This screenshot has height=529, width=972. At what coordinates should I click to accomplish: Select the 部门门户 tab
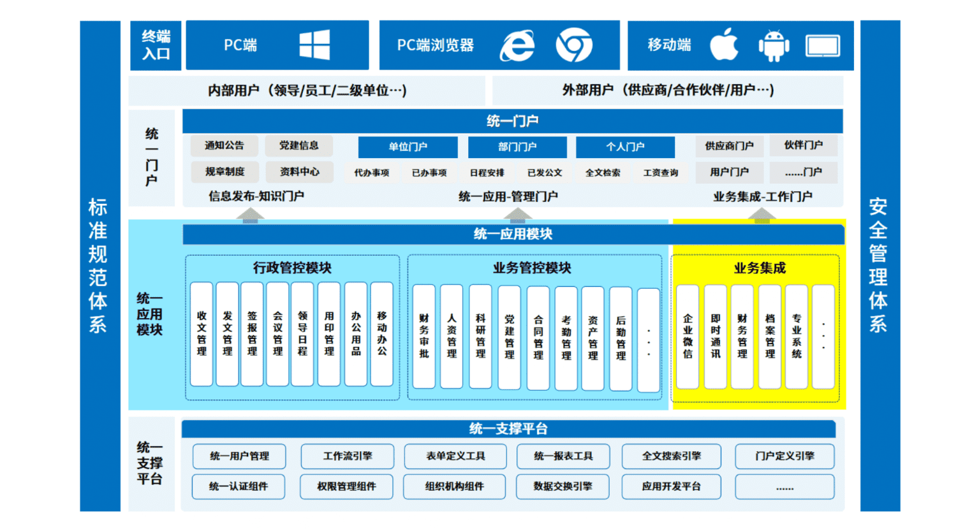coord(517,147)
